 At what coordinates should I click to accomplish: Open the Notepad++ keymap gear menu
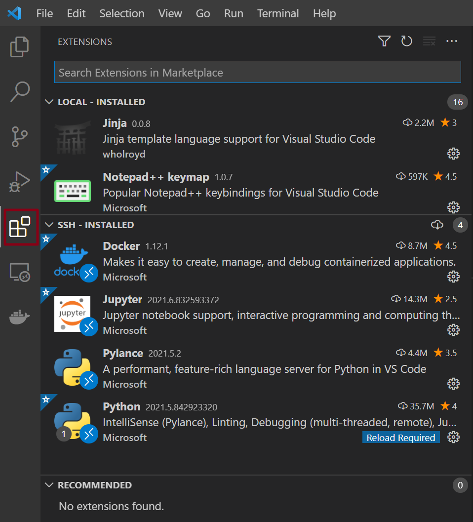point(453,207)
